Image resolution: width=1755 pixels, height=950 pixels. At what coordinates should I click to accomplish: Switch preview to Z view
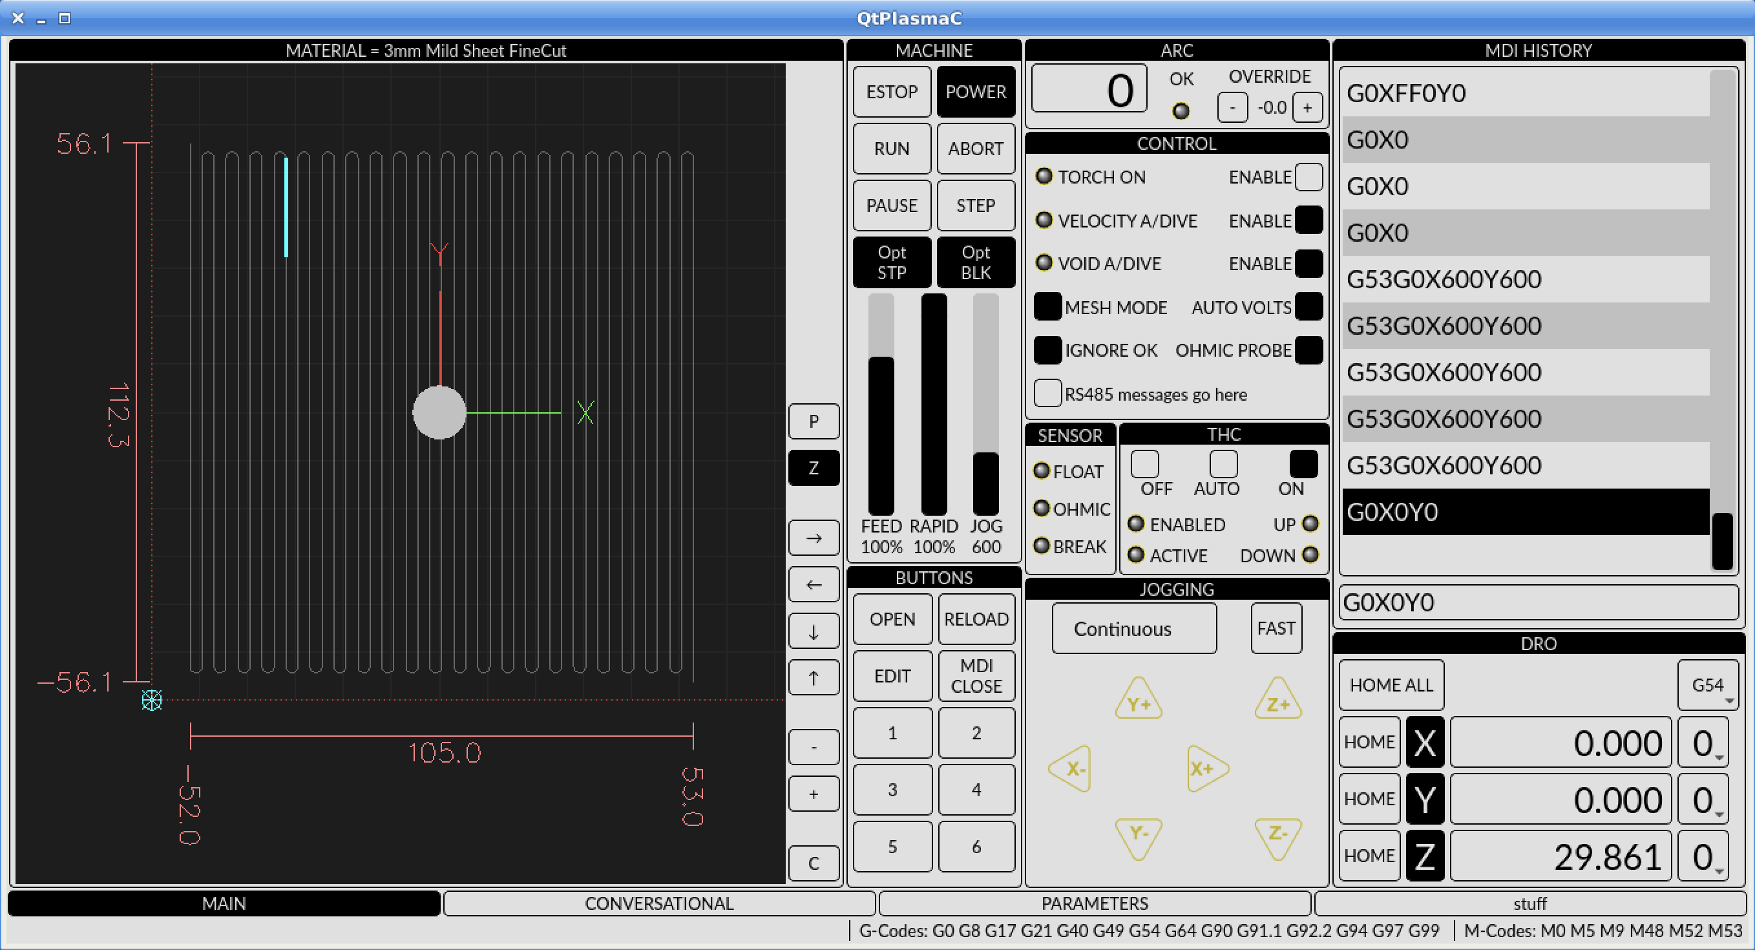tap(814, 468)
